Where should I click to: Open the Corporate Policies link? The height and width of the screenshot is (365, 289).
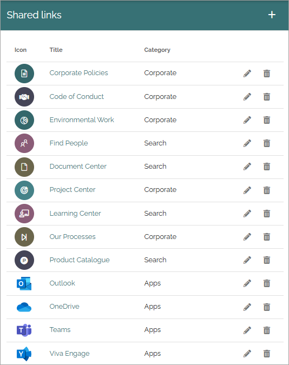tap(79, 73)
